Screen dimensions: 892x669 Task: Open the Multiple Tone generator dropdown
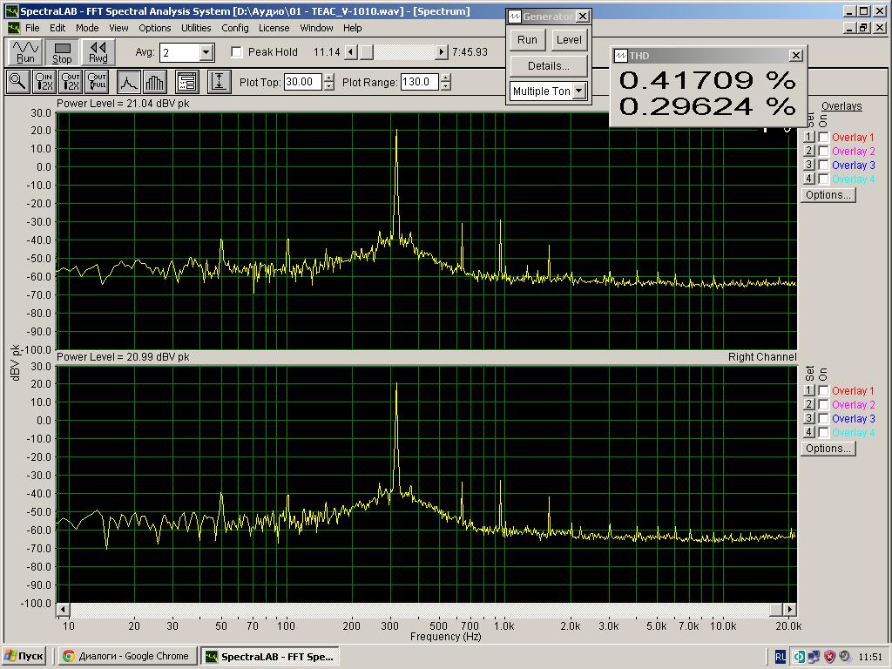578,91
